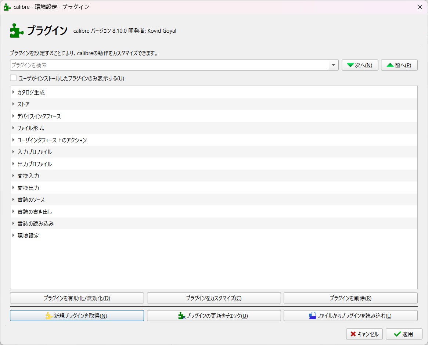Image resolution: width=428 pixels, height=345 pixels.
Task: Expand the 環境設定 category
Action: pos(13,235)
